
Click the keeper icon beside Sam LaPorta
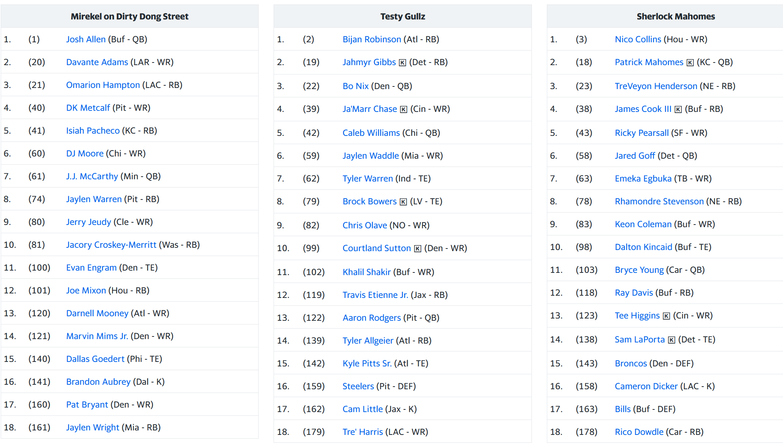tap(671, 340)
